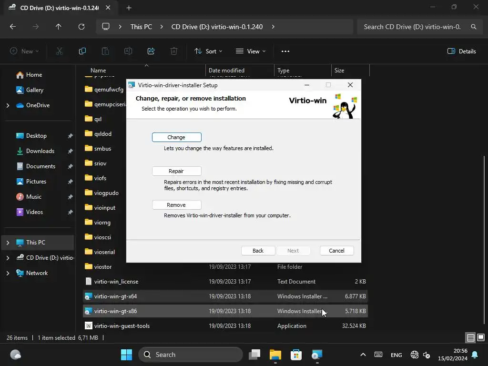Screen dimensions: 488x366
Task: Click the computer icon in the address bar
Action: (x=106, y=27)
